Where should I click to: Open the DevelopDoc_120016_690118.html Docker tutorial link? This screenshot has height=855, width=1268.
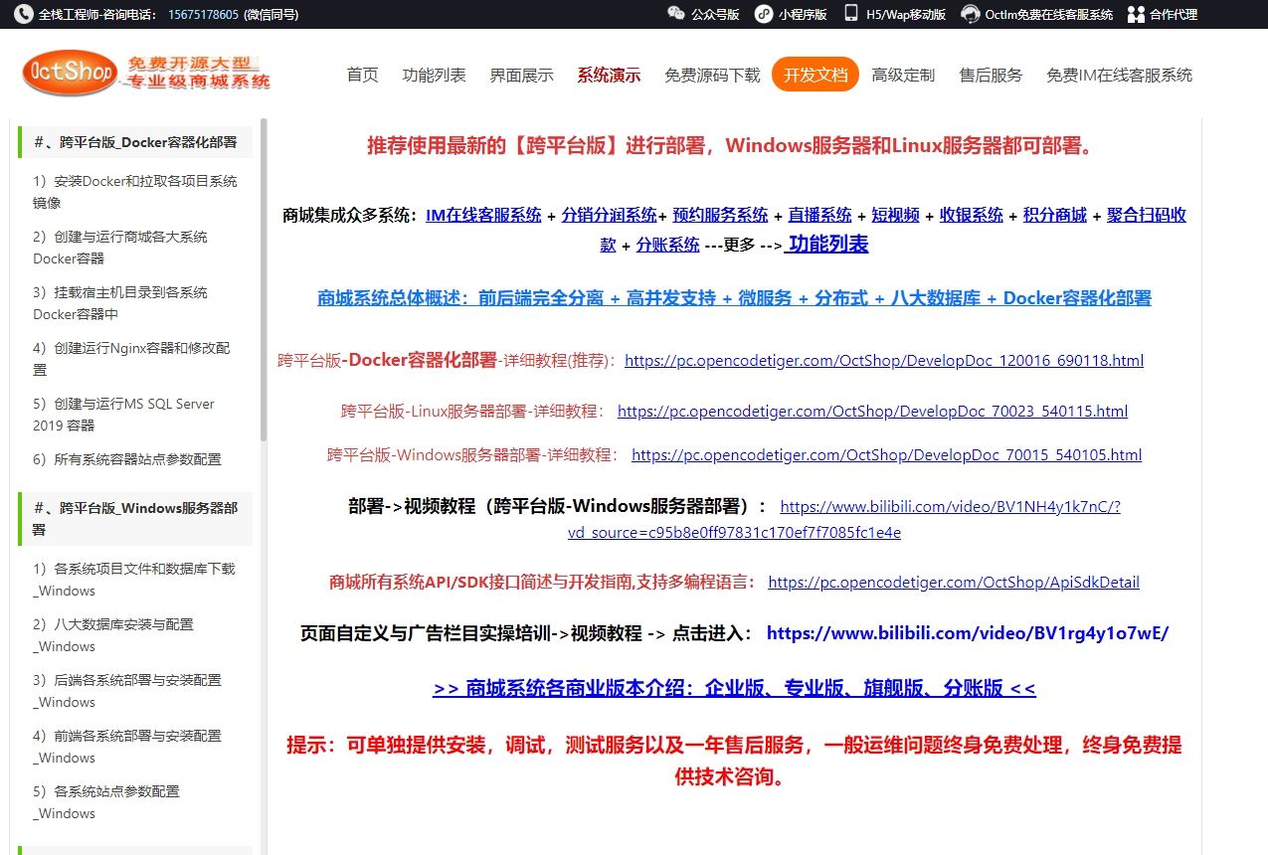(x=884, y=361)
